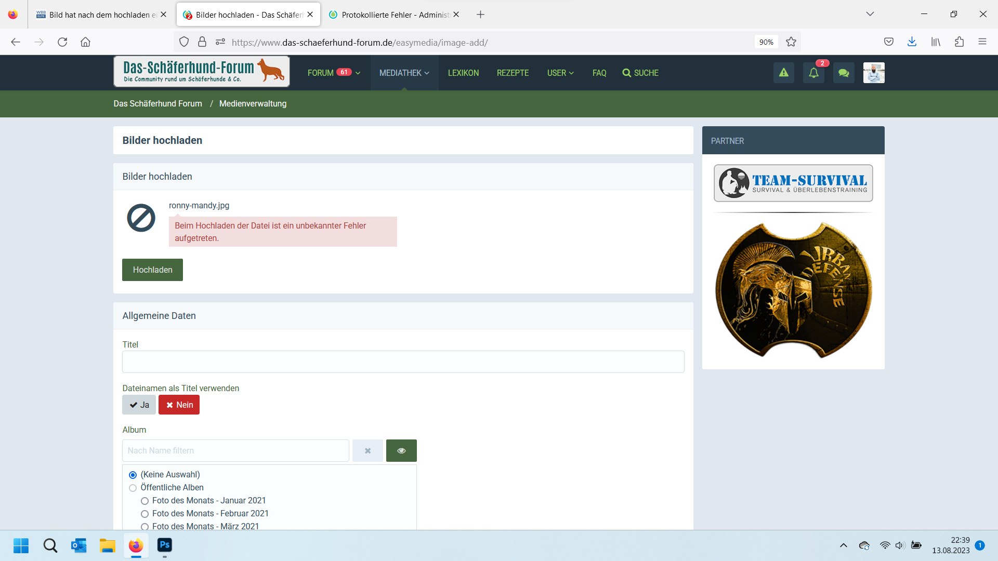998x561 pixels.
Task: Expand the MEDIATHEK dropdown menu
Action: point(404,73)
